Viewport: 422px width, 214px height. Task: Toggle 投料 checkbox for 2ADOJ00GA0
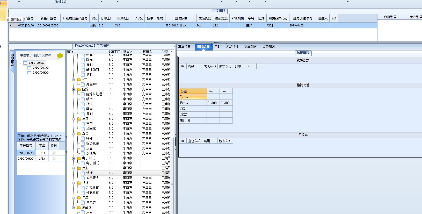pos(54,153)
